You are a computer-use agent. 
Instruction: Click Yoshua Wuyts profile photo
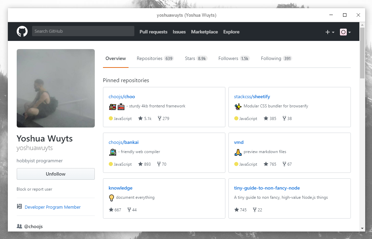tap(56, 88)
